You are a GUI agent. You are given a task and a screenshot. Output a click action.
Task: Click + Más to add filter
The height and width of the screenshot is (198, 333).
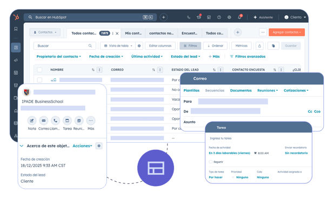pos(214,56)
